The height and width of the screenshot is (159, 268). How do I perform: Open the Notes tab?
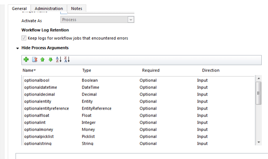[77, 9]
